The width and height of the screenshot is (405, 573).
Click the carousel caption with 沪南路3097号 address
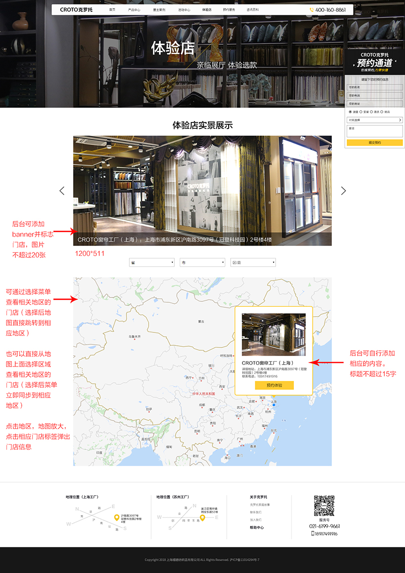[175, 240]
